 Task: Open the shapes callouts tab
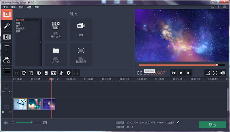pos(7,60)
